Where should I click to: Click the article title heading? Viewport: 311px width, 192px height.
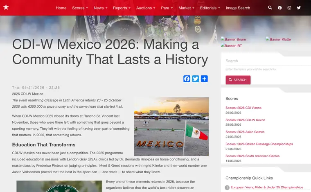110,52
